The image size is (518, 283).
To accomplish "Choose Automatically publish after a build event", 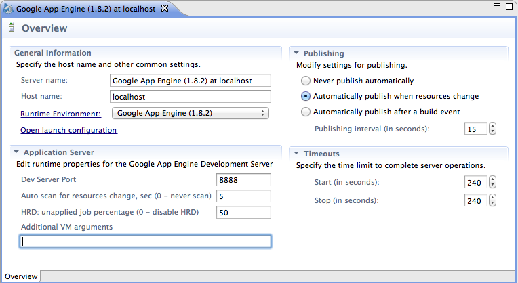I will click(x=305, y=112).
